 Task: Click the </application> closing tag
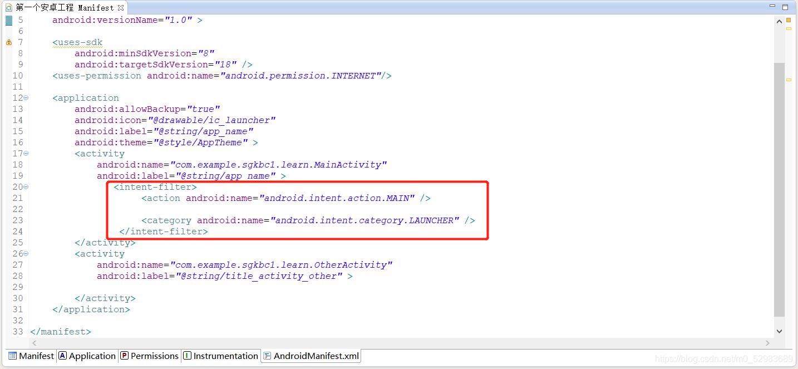(x=91, y=309)
